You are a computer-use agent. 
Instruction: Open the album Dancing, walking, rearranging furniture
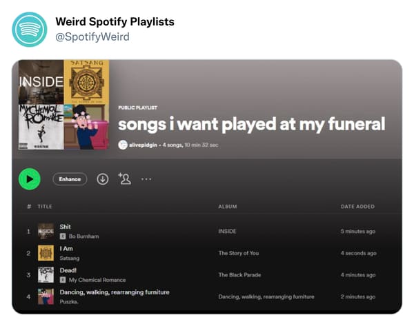click(x=266, y=297)
